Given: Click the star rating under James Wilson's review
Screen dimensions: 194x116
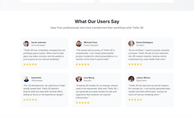Looking at the screenshot, I should pos(135,99).
